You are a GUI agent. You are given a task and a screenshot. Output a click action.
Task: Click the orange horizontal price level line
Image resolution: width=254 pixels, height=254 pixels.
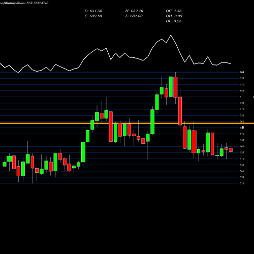point(127,123)
